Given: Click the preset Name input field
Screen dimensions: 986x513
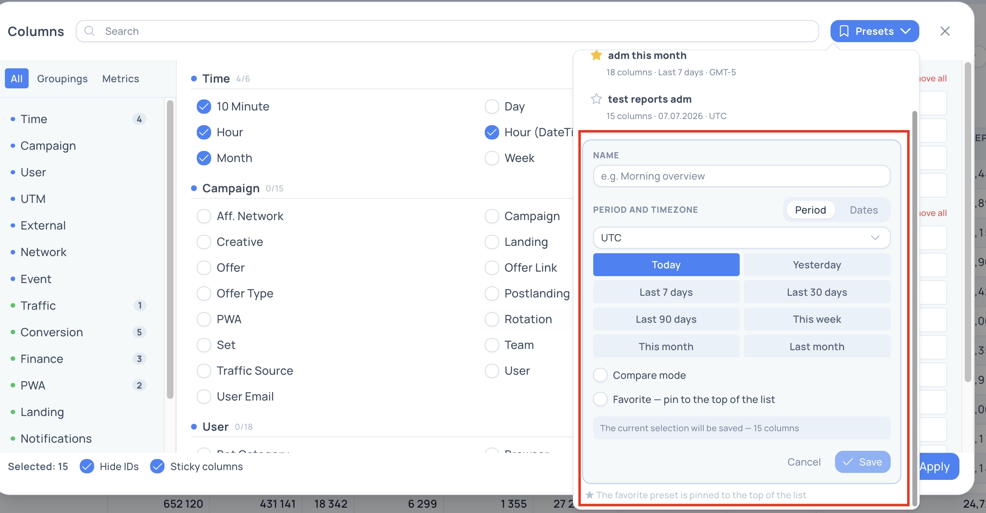Looking at the screenshot, I should click(741, 176).
